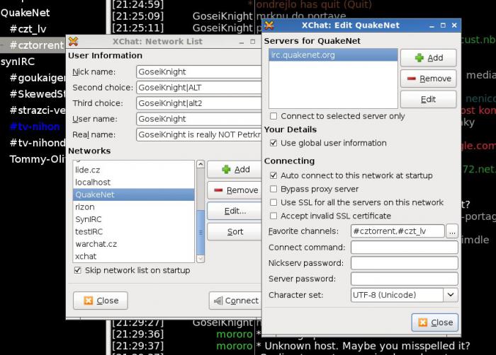
Task: Select rizon in the Networks list
Action: click(x=133, y=207)
